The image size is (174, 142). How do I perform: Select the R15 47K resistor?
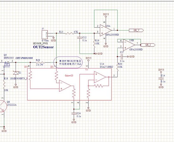click(x=69, y=33)
